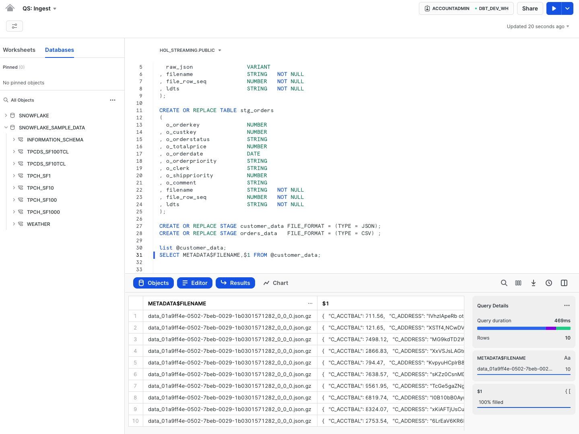Download the query results

(534, 283)
